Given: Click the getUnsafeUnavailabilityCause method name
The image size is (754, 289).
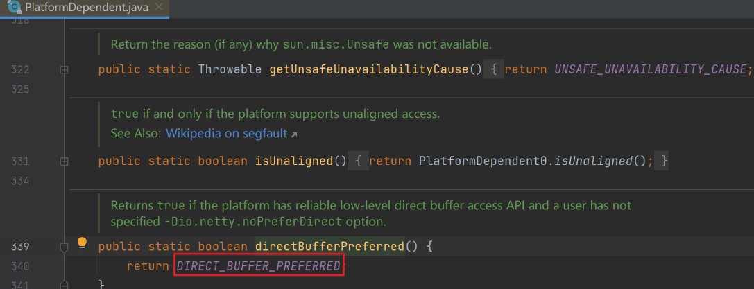Looking at the screenshot, I should 375,70.
